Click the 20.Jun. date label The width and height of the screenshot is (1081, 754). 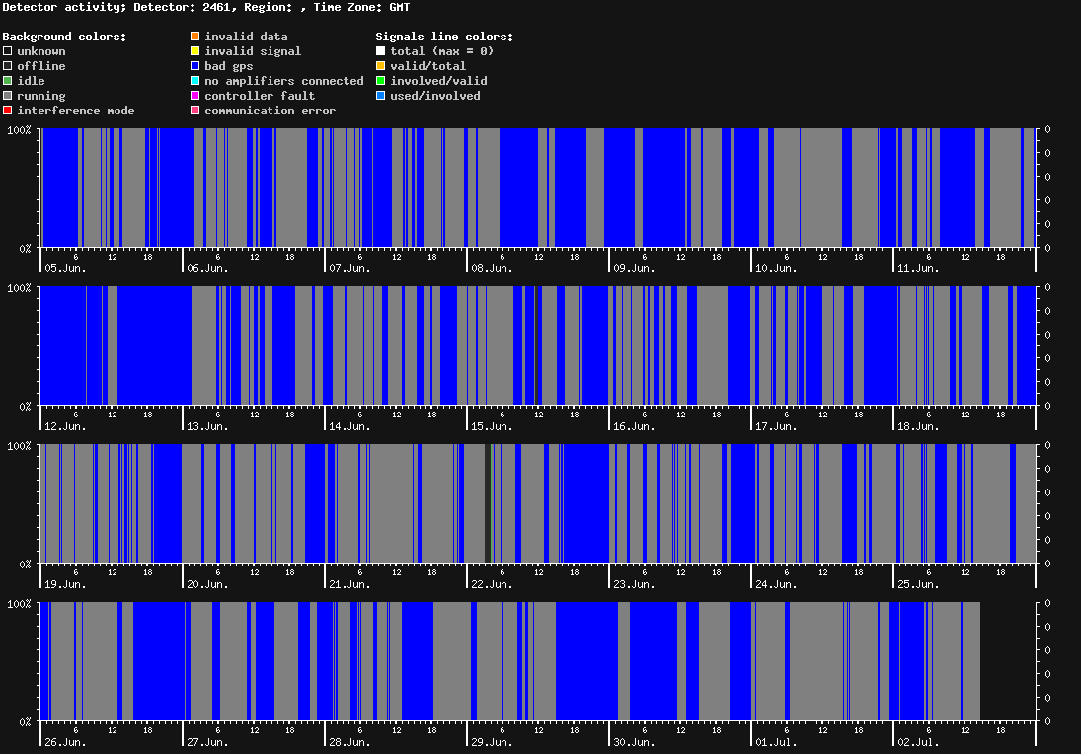point(207,584)
